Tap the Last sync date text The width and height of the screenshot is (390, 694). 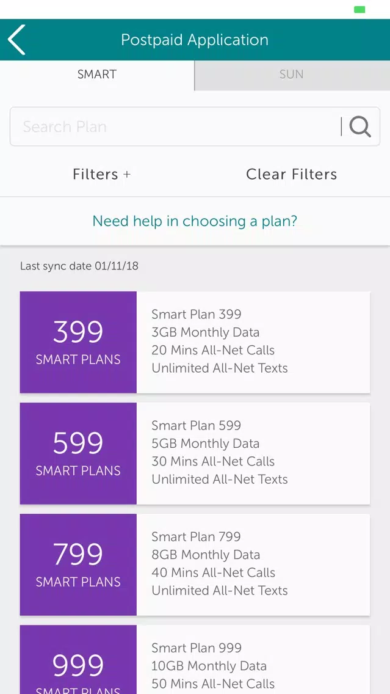coord(79,266)
